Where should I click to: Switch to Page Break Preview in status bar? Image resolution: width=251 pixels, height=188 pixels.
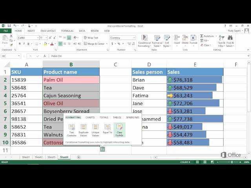(212, 162)
